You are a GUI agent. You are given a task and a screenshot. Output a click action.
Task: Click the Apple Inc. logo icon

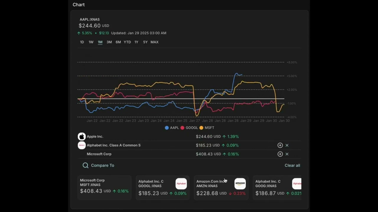coord(82,136)
